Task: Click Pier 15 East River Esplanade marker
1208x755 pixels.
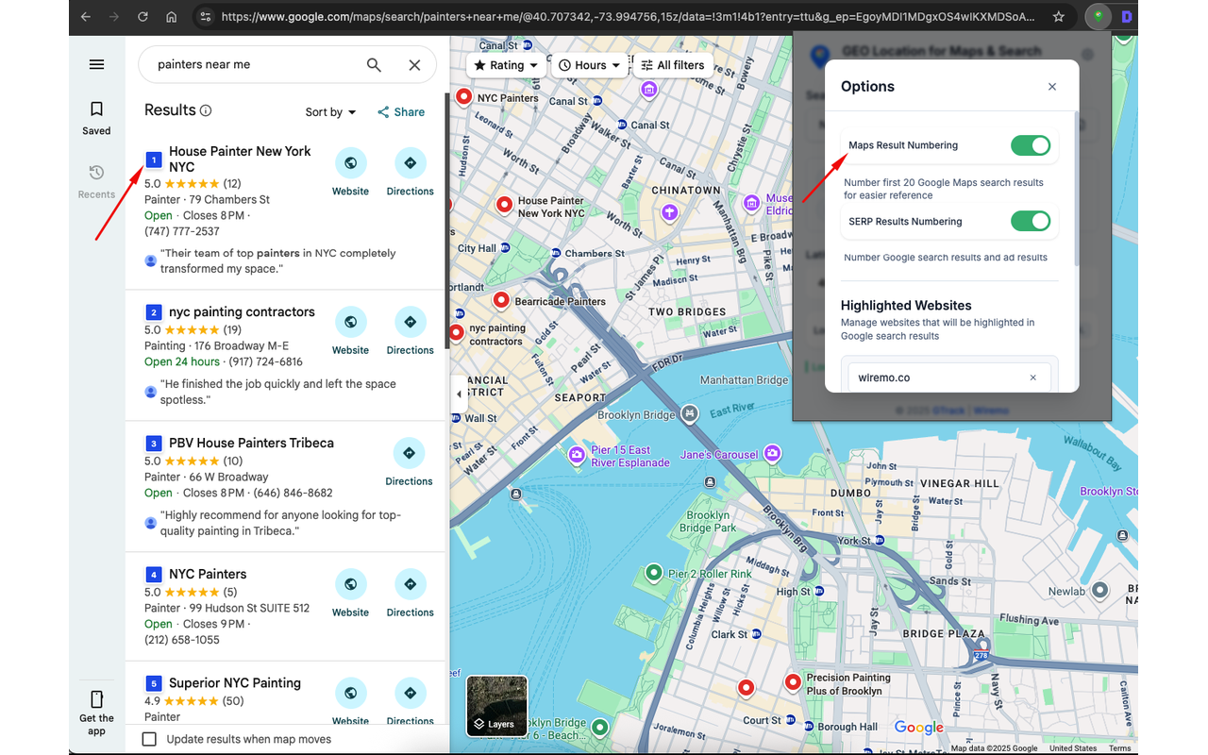Action: 577,456
